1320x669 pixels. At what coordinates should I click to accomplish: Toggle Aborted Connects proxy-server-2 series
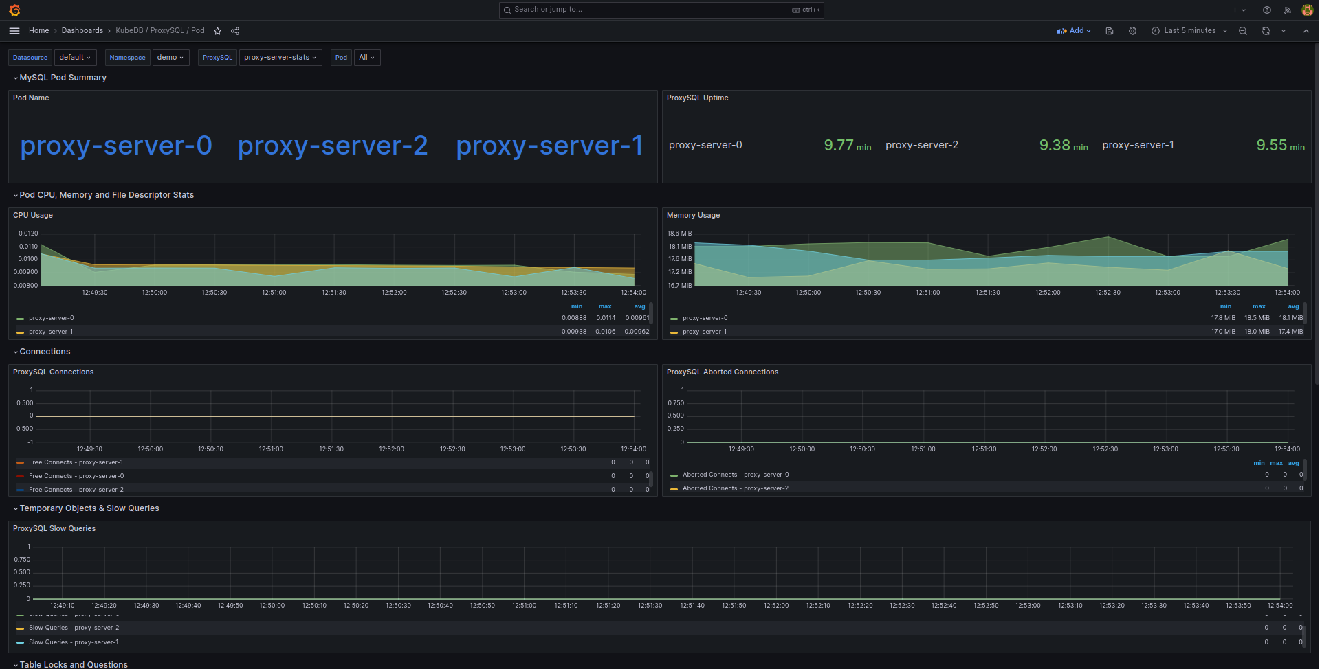point(736,488)
